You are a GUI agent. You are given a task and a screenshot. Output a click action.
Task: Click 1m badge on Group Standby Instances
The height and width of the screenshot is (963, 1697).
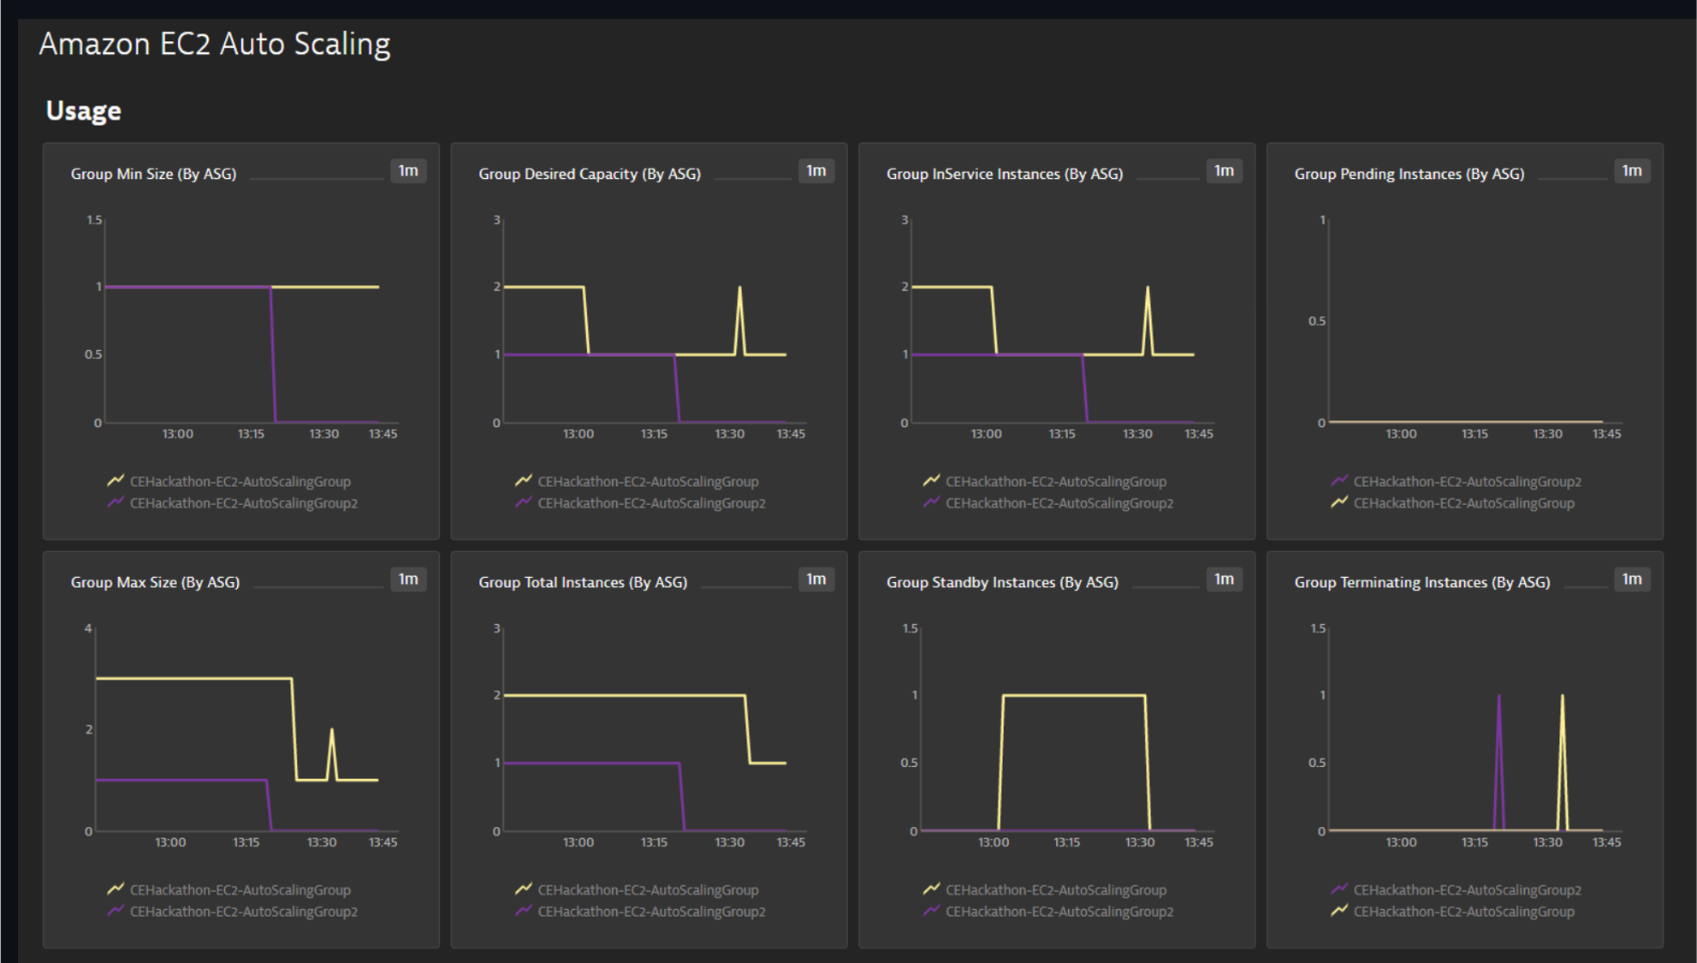coord(1224,580)
